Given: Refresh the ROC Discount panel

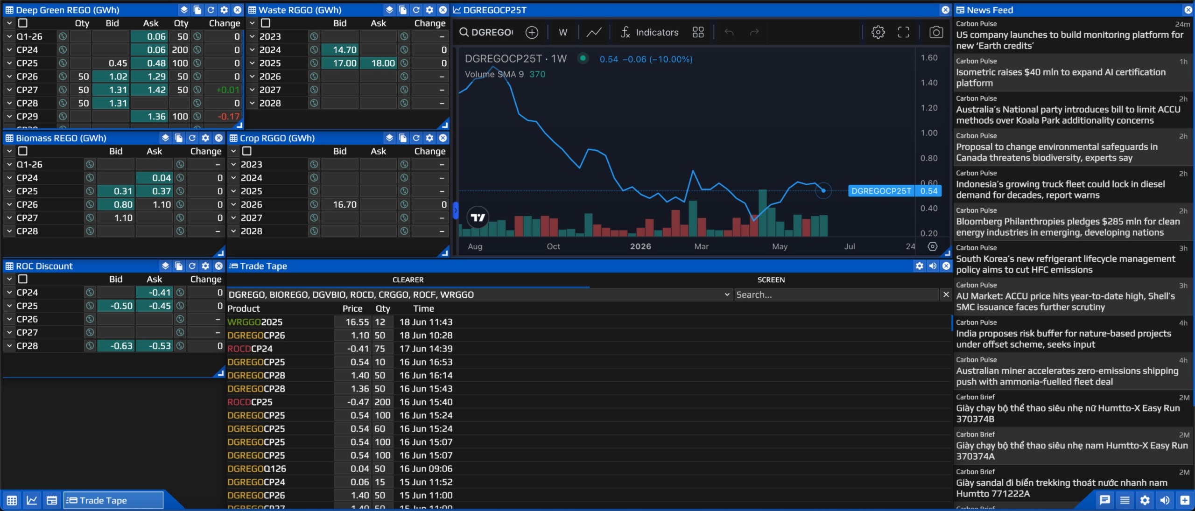Looking at the screenshot, I should pyautogui.click(x=192, y=266).
